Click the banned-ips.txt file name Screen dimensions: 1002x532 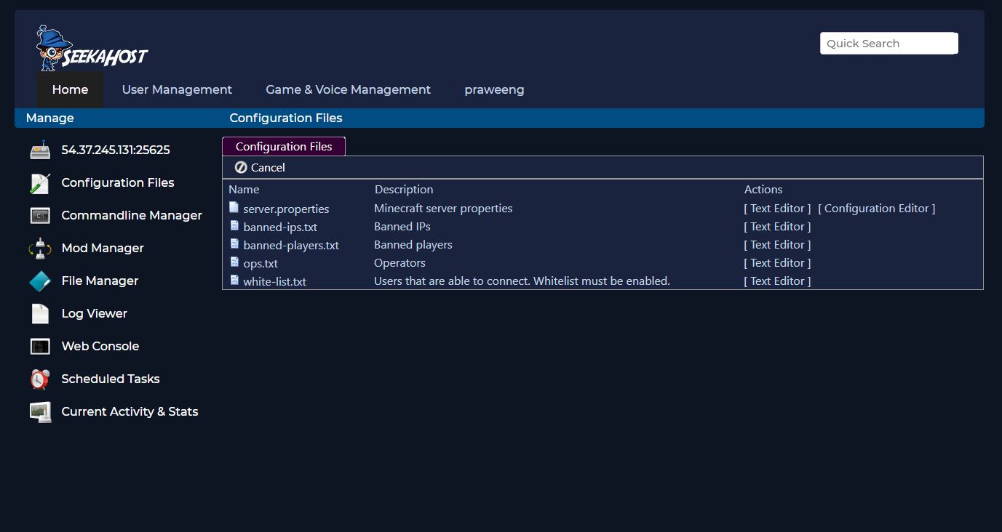tap(280, 227)
